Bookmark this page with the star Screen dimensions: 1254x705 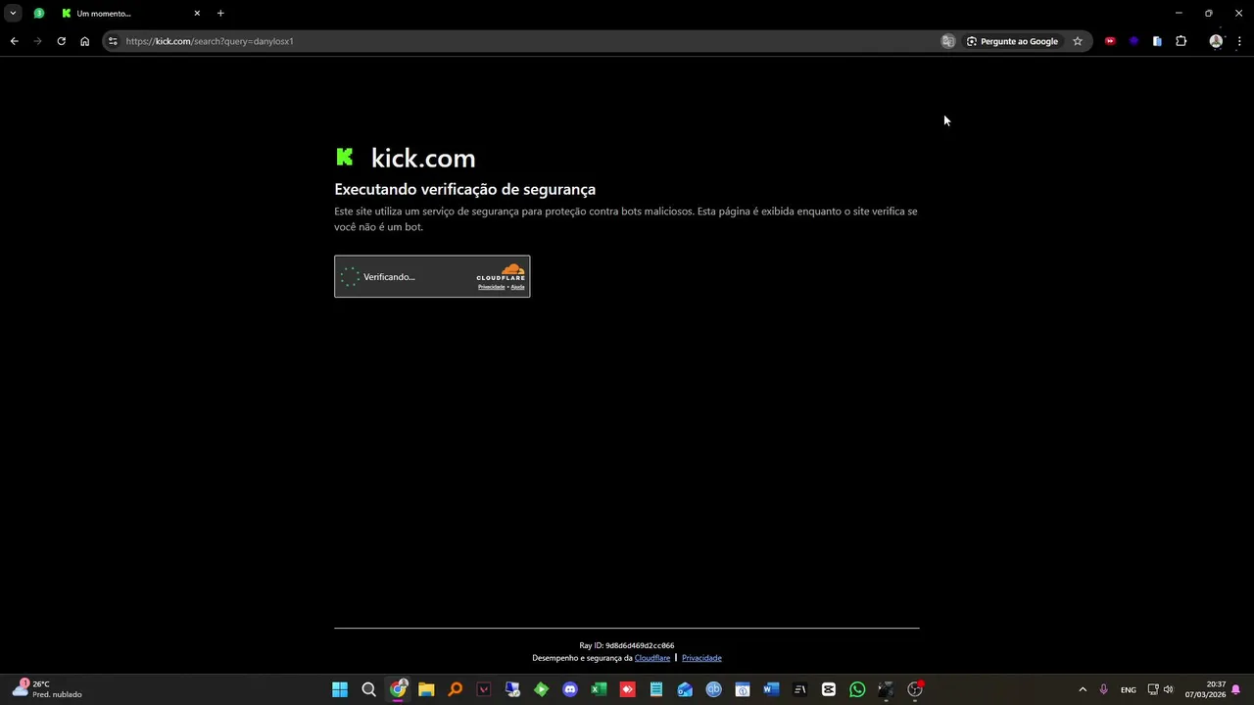tap(1078, 41)
